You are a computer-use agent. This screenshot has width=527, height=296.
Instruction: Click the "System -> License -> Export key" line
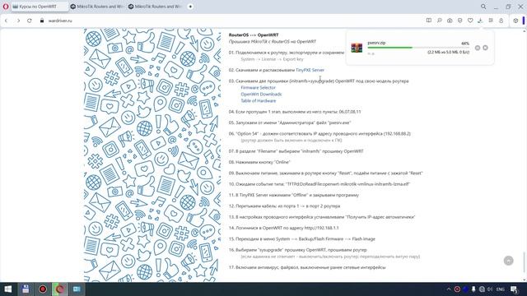(x=272, y=59)
